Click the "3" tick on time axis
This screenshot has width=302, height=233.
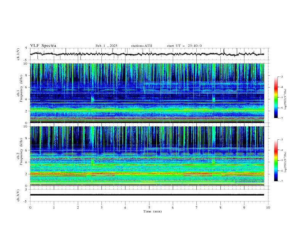tap(101, 207)
